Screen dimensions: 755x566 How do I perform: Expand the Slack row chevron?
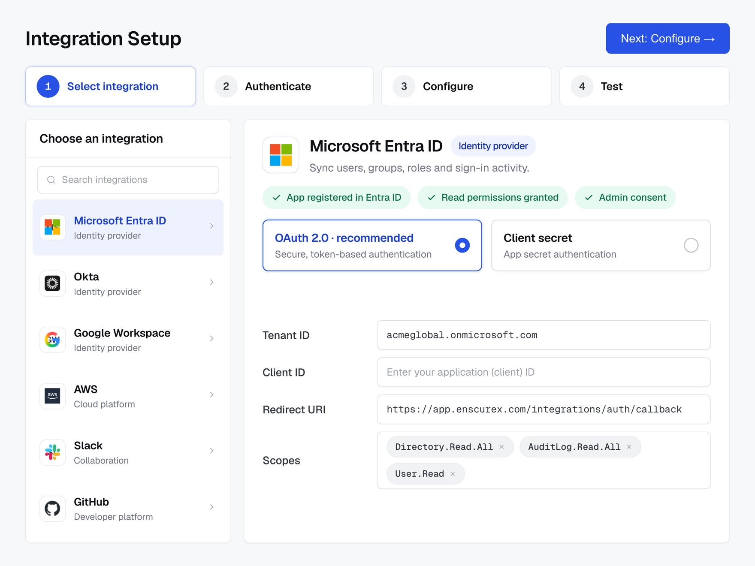coord(211,451)
